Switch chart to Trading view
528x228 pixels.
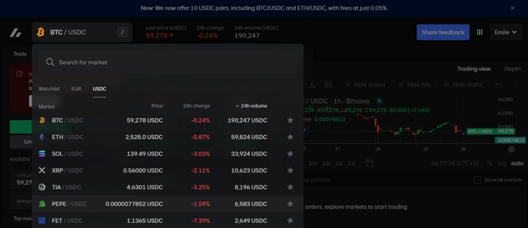point(474,68)
